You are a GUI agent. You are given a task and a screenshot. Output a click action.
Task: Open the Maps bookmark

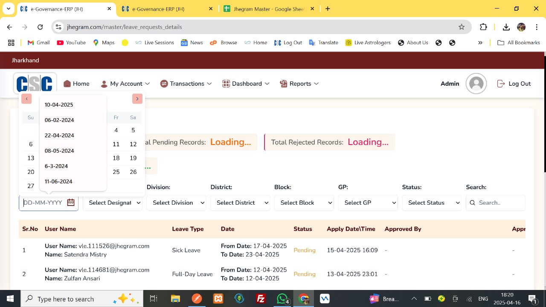pyautogui.click(x=104, y=43)
